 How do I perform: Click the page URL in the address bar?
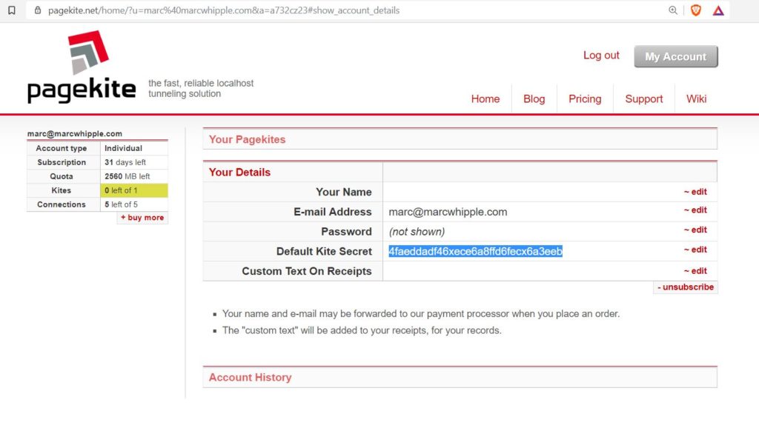pos(224,10)
